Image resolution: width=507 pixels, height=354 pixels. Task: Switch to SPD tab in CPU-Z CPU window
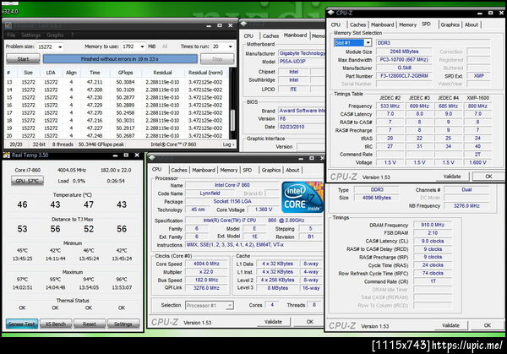247,170
